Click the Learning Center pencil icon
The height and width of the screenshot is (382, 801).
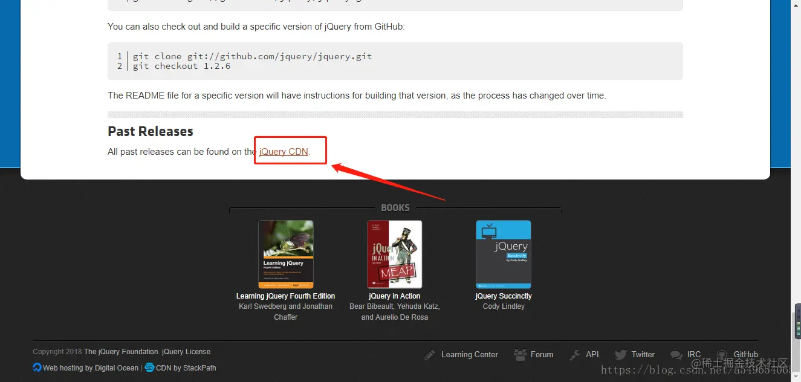click(x=429, y=355)
